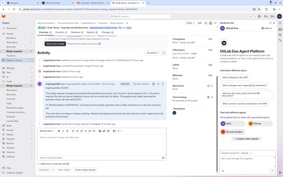Attach a file to the comment
Image resolution: width=283 pixels, height=177 pixels.
pyautogui.click(x=104, y=131)
